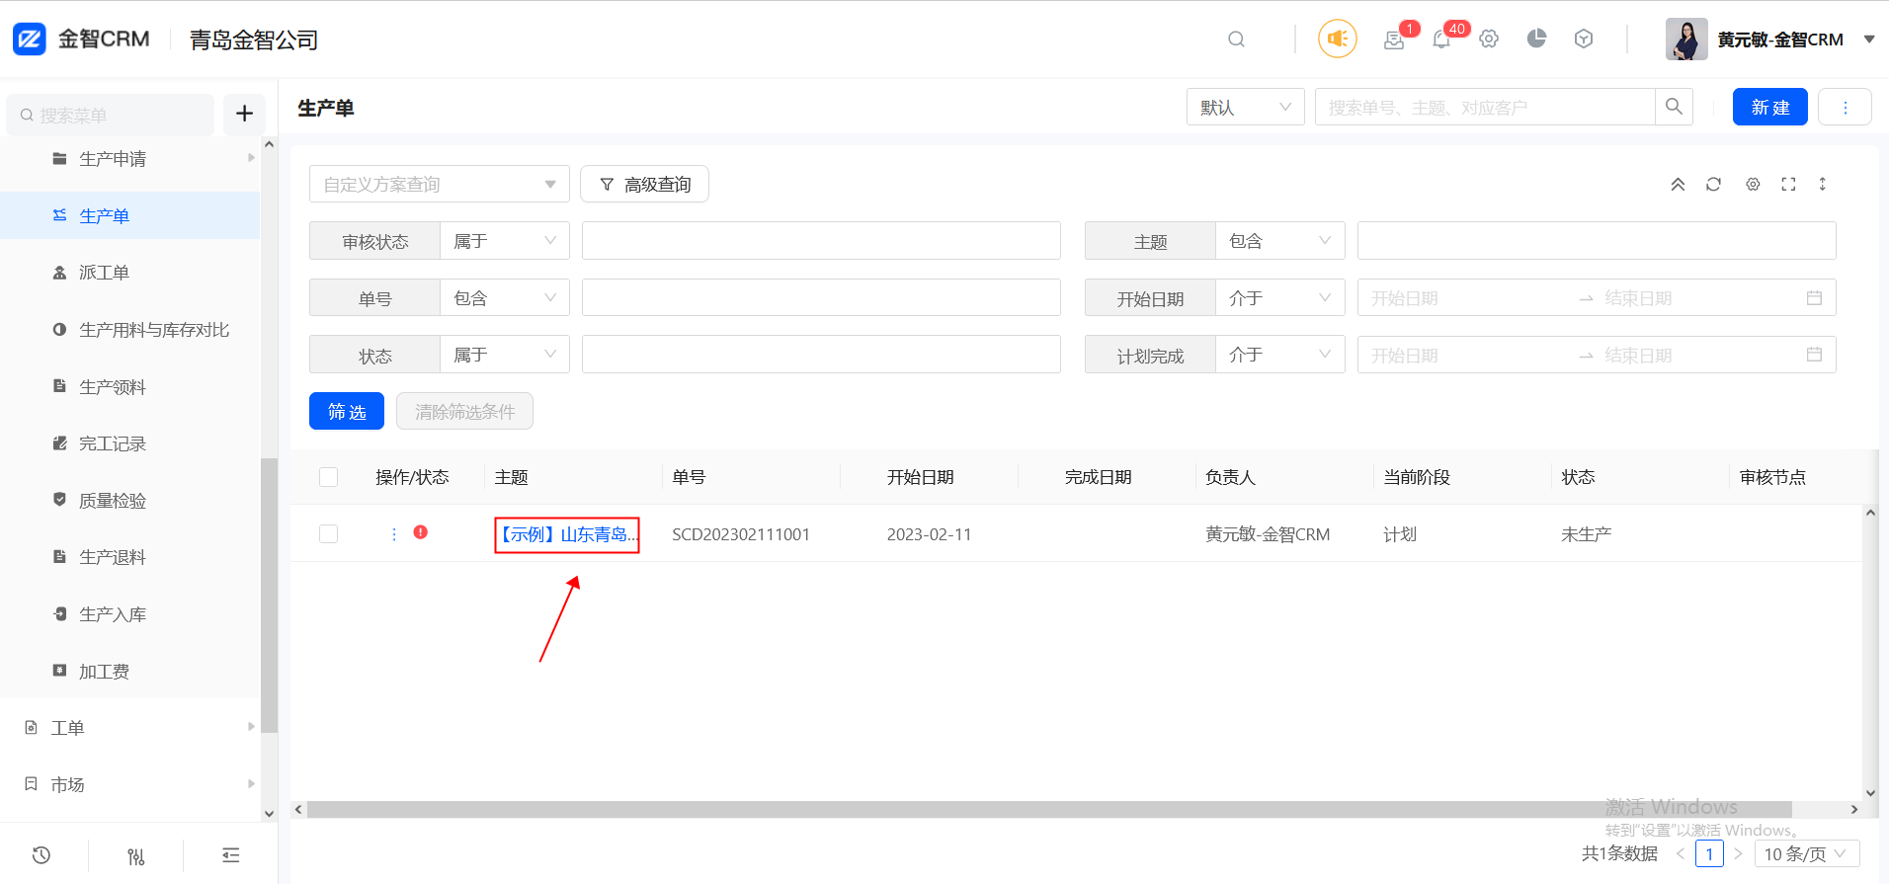The image size is (1889, 884).
Task: Open the 质量检验 menu item
Action: [x=130, y=501]
